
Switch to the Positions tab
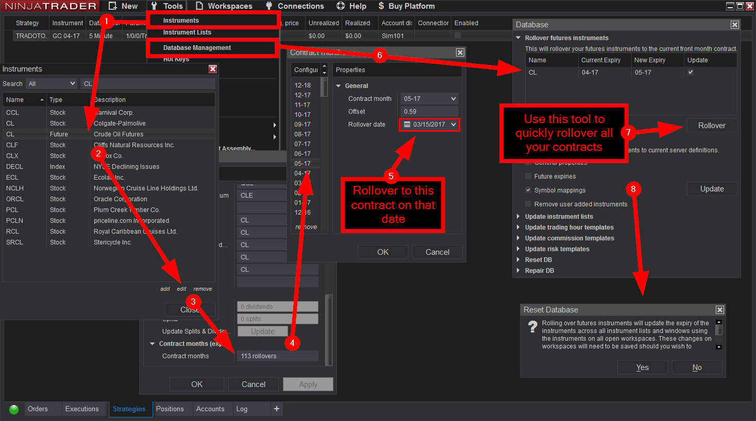click(170, 409)
